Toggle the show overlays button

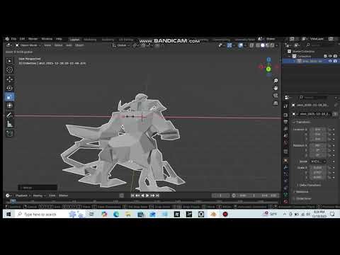(241, 45)
